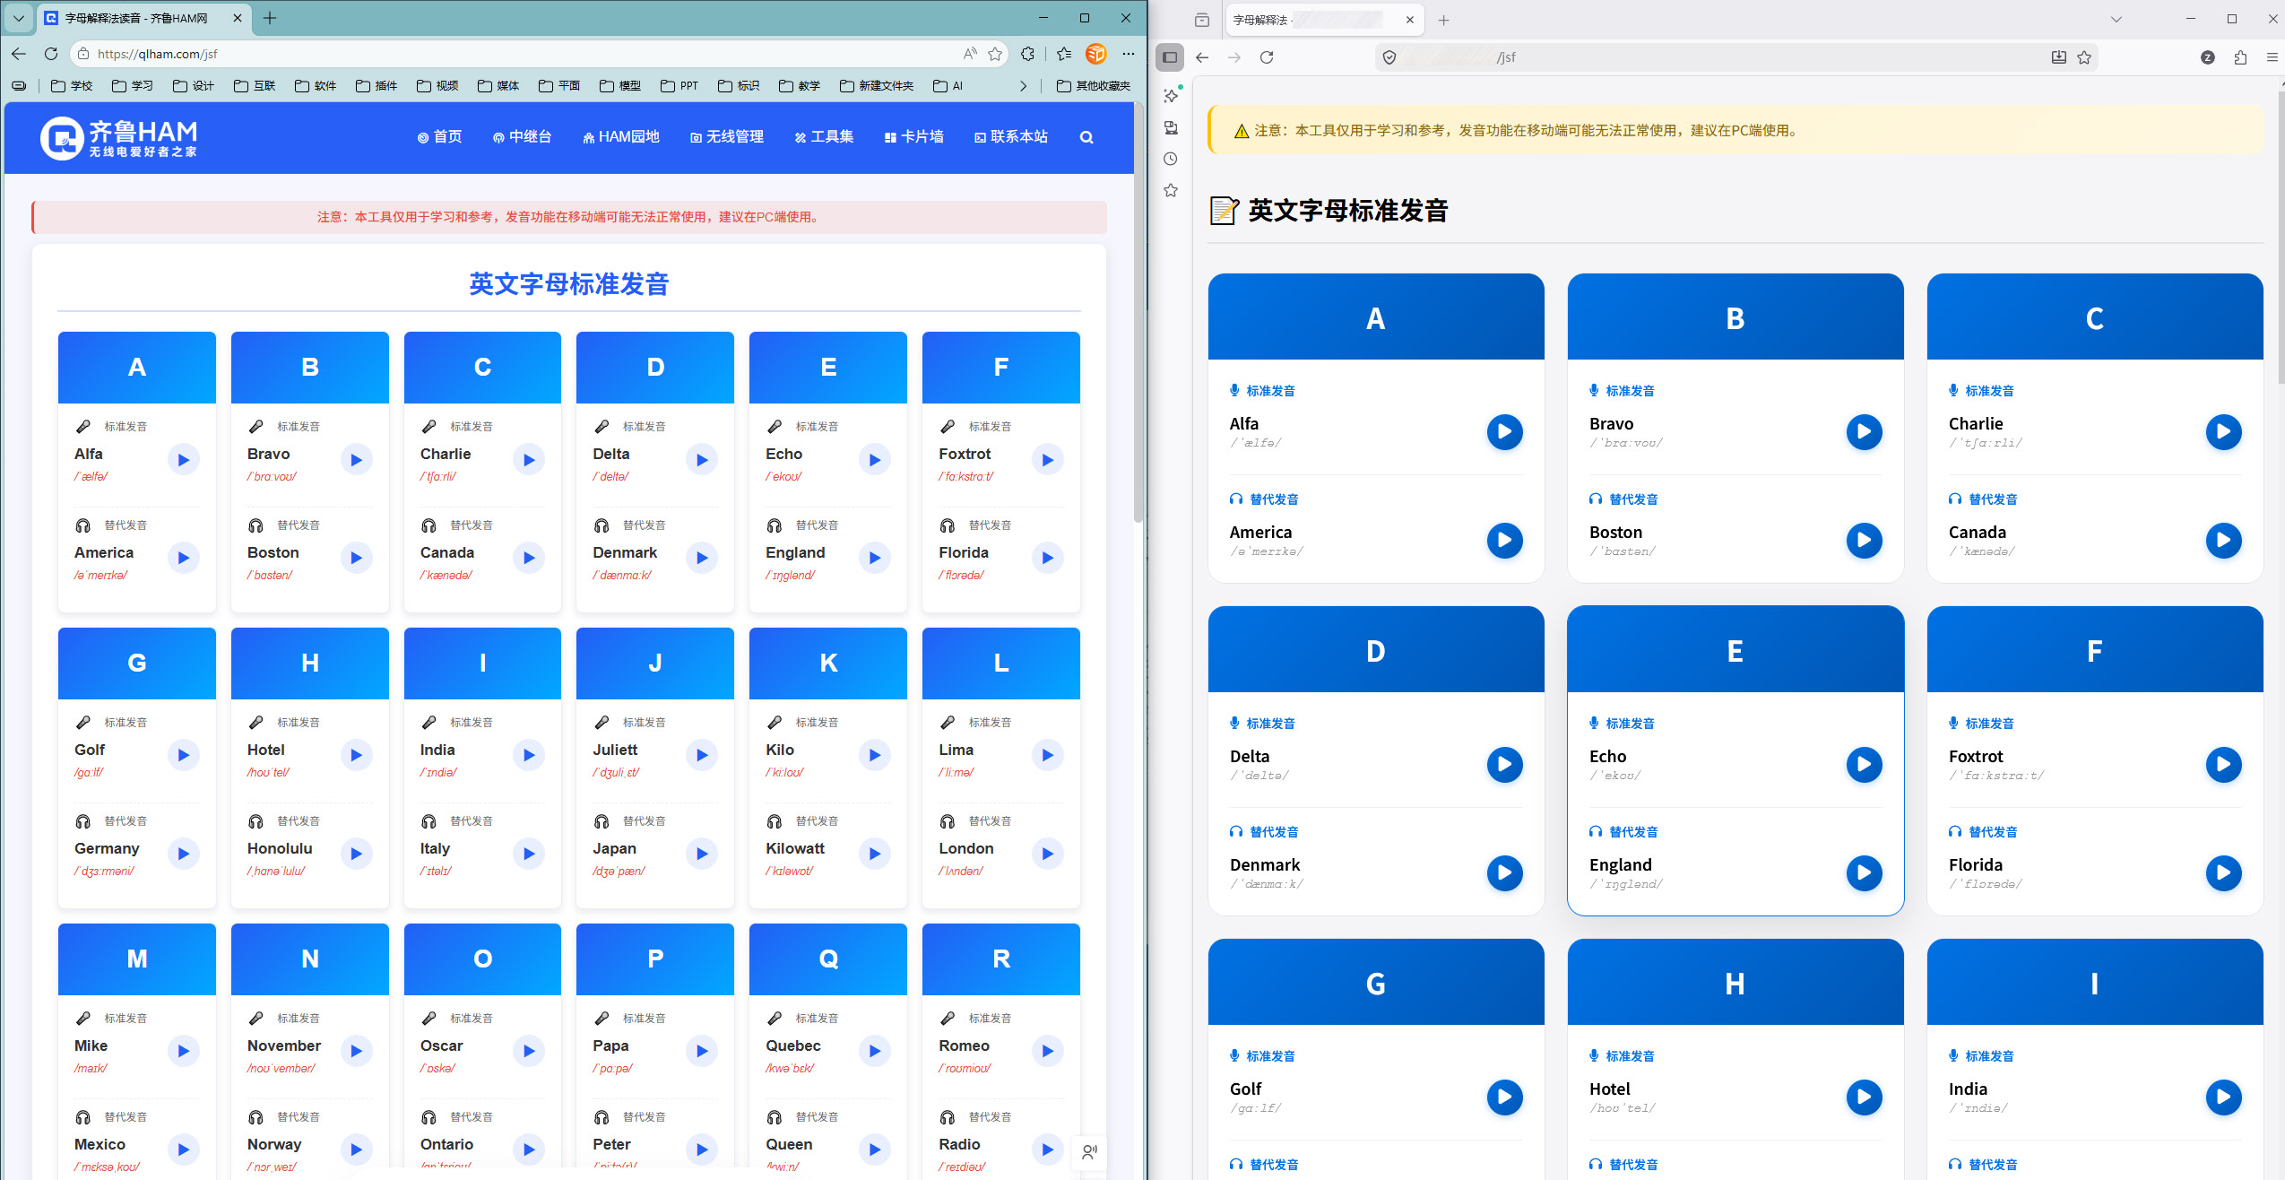Open 其他收藏夹 bookmarks folder

[1093, 86]
